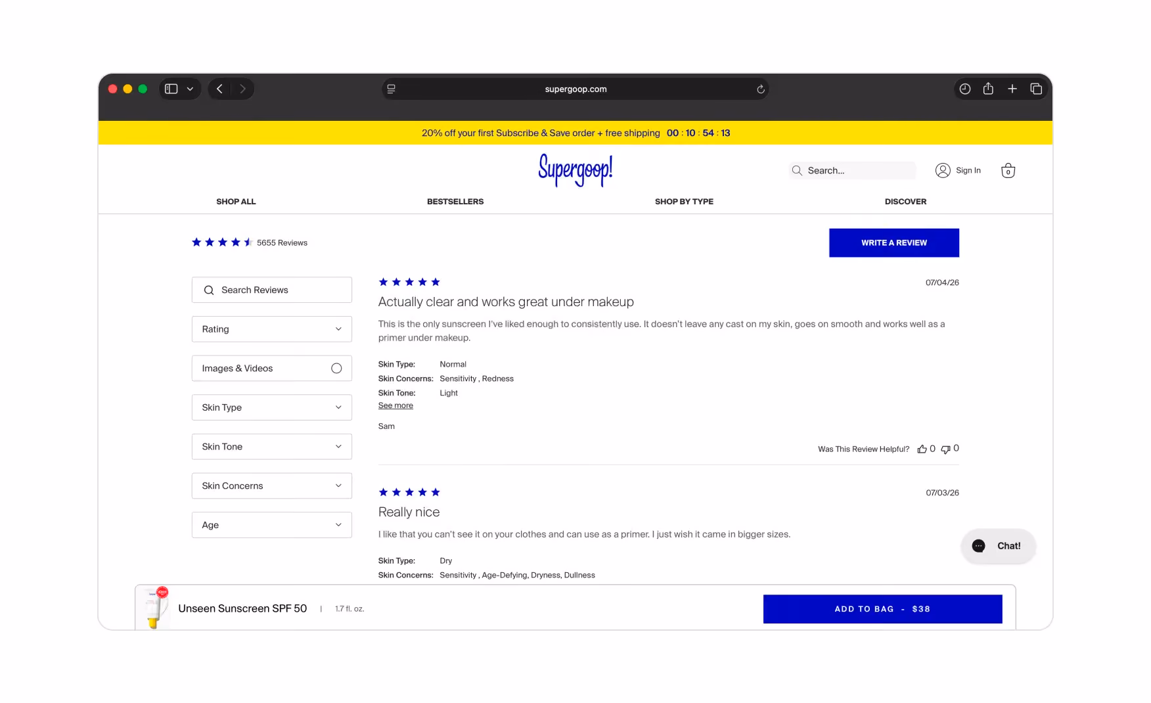The width and height of the screenshot is (1151, 703).
Task: Expand the Skin Type filter dropdown
Action: [x=272, y=407]
